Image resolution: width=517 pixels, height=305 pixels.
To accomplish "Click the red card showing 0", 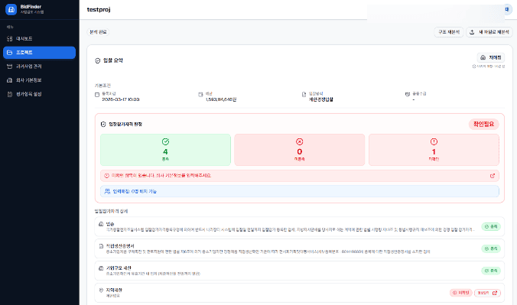I will 299,150.
